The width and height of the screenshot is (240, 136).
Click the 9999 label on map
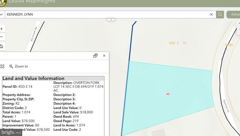[x=229, y=45]
